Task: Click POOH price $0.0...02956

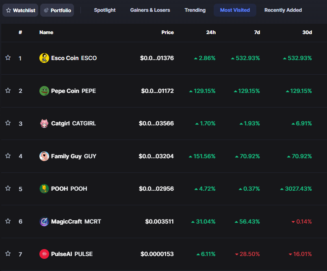Action: click(156, 189)
